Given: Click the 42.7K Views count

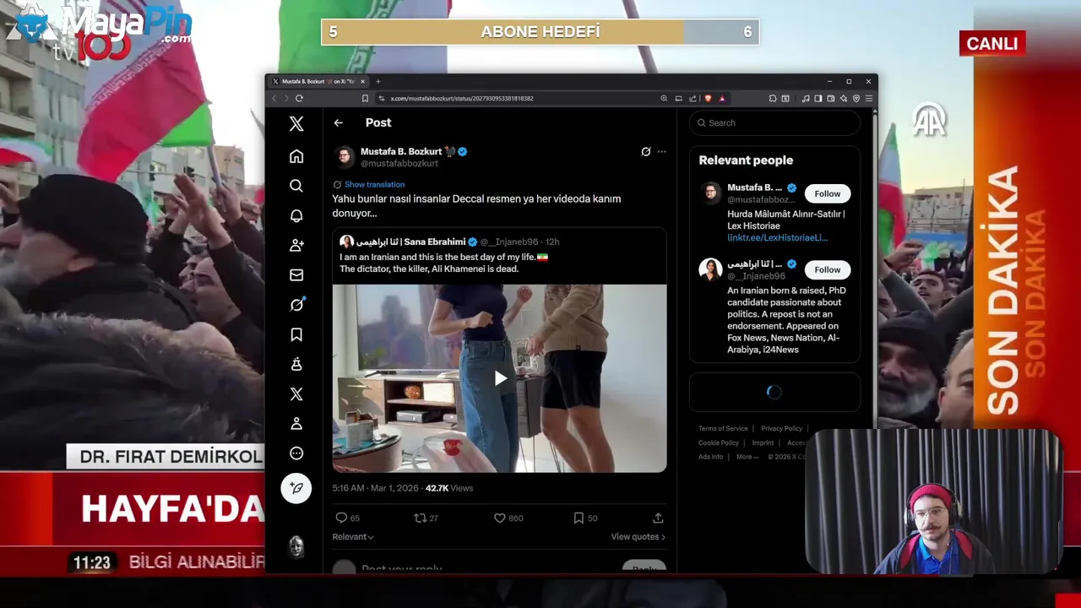Looking at the screenshot, I should click(x=448, y=488).
